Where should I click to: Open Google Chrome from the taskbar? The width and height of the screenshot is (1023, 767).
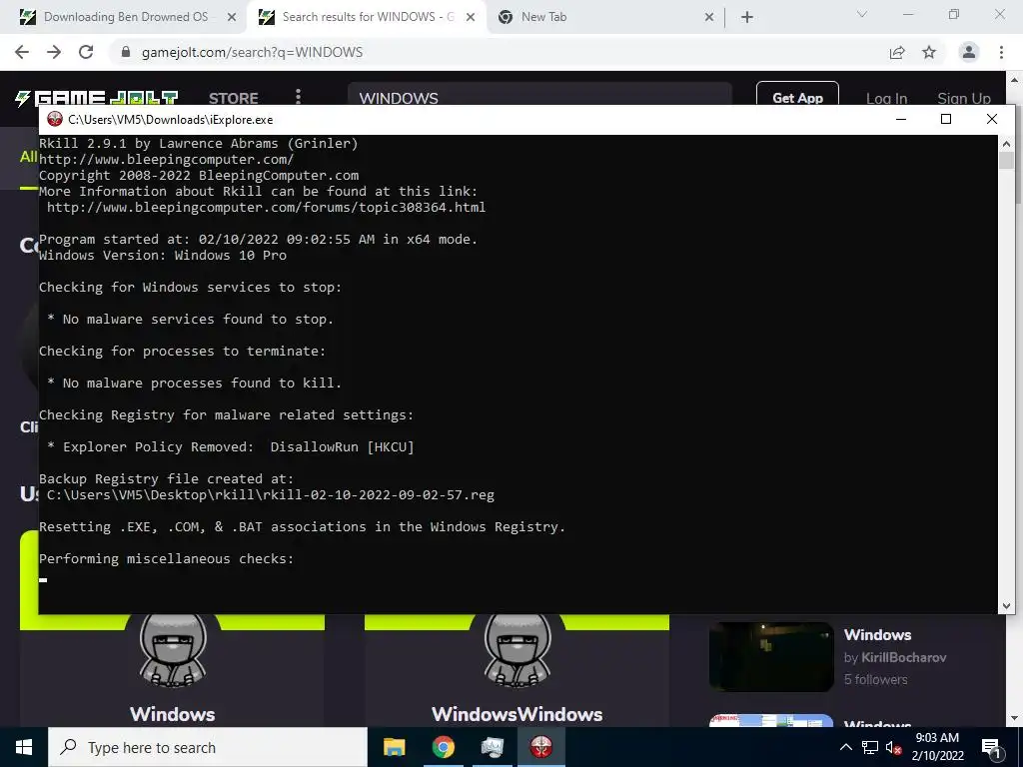443,747
